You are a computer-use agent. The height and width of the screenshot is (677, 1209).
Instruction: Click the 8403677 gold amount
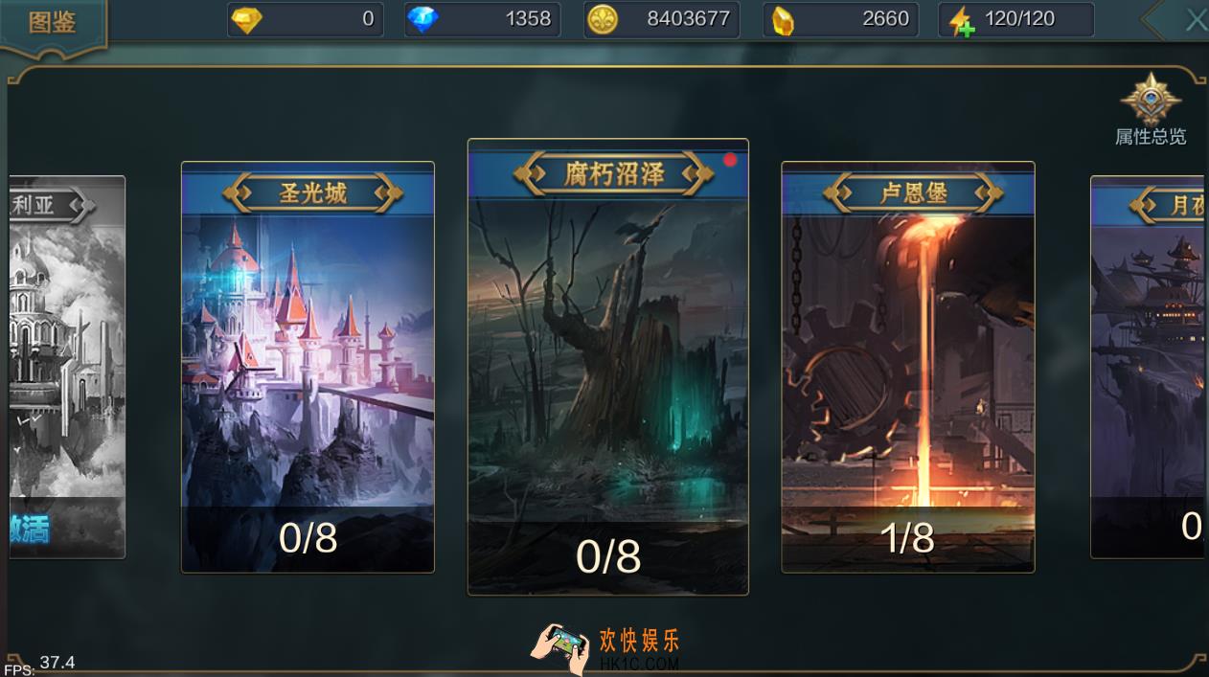[x=688, y=19]
